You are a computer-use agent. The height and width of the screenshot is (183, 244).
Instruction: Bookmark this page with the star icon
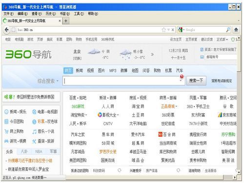[163, 30]
